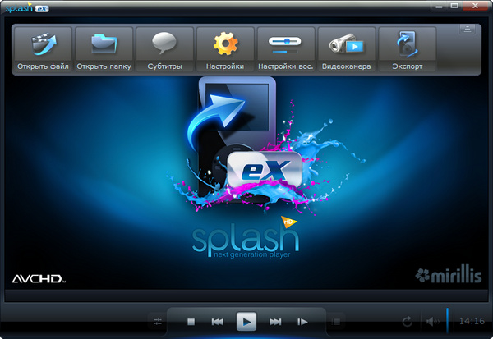Click the Открыть файл icon
This screenshot has height=339, width=493.
pos(43,49)
